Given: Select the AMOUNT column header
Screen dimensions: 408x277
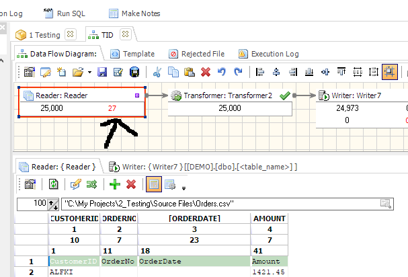Looking at the screenshot, I should [270, 219].
